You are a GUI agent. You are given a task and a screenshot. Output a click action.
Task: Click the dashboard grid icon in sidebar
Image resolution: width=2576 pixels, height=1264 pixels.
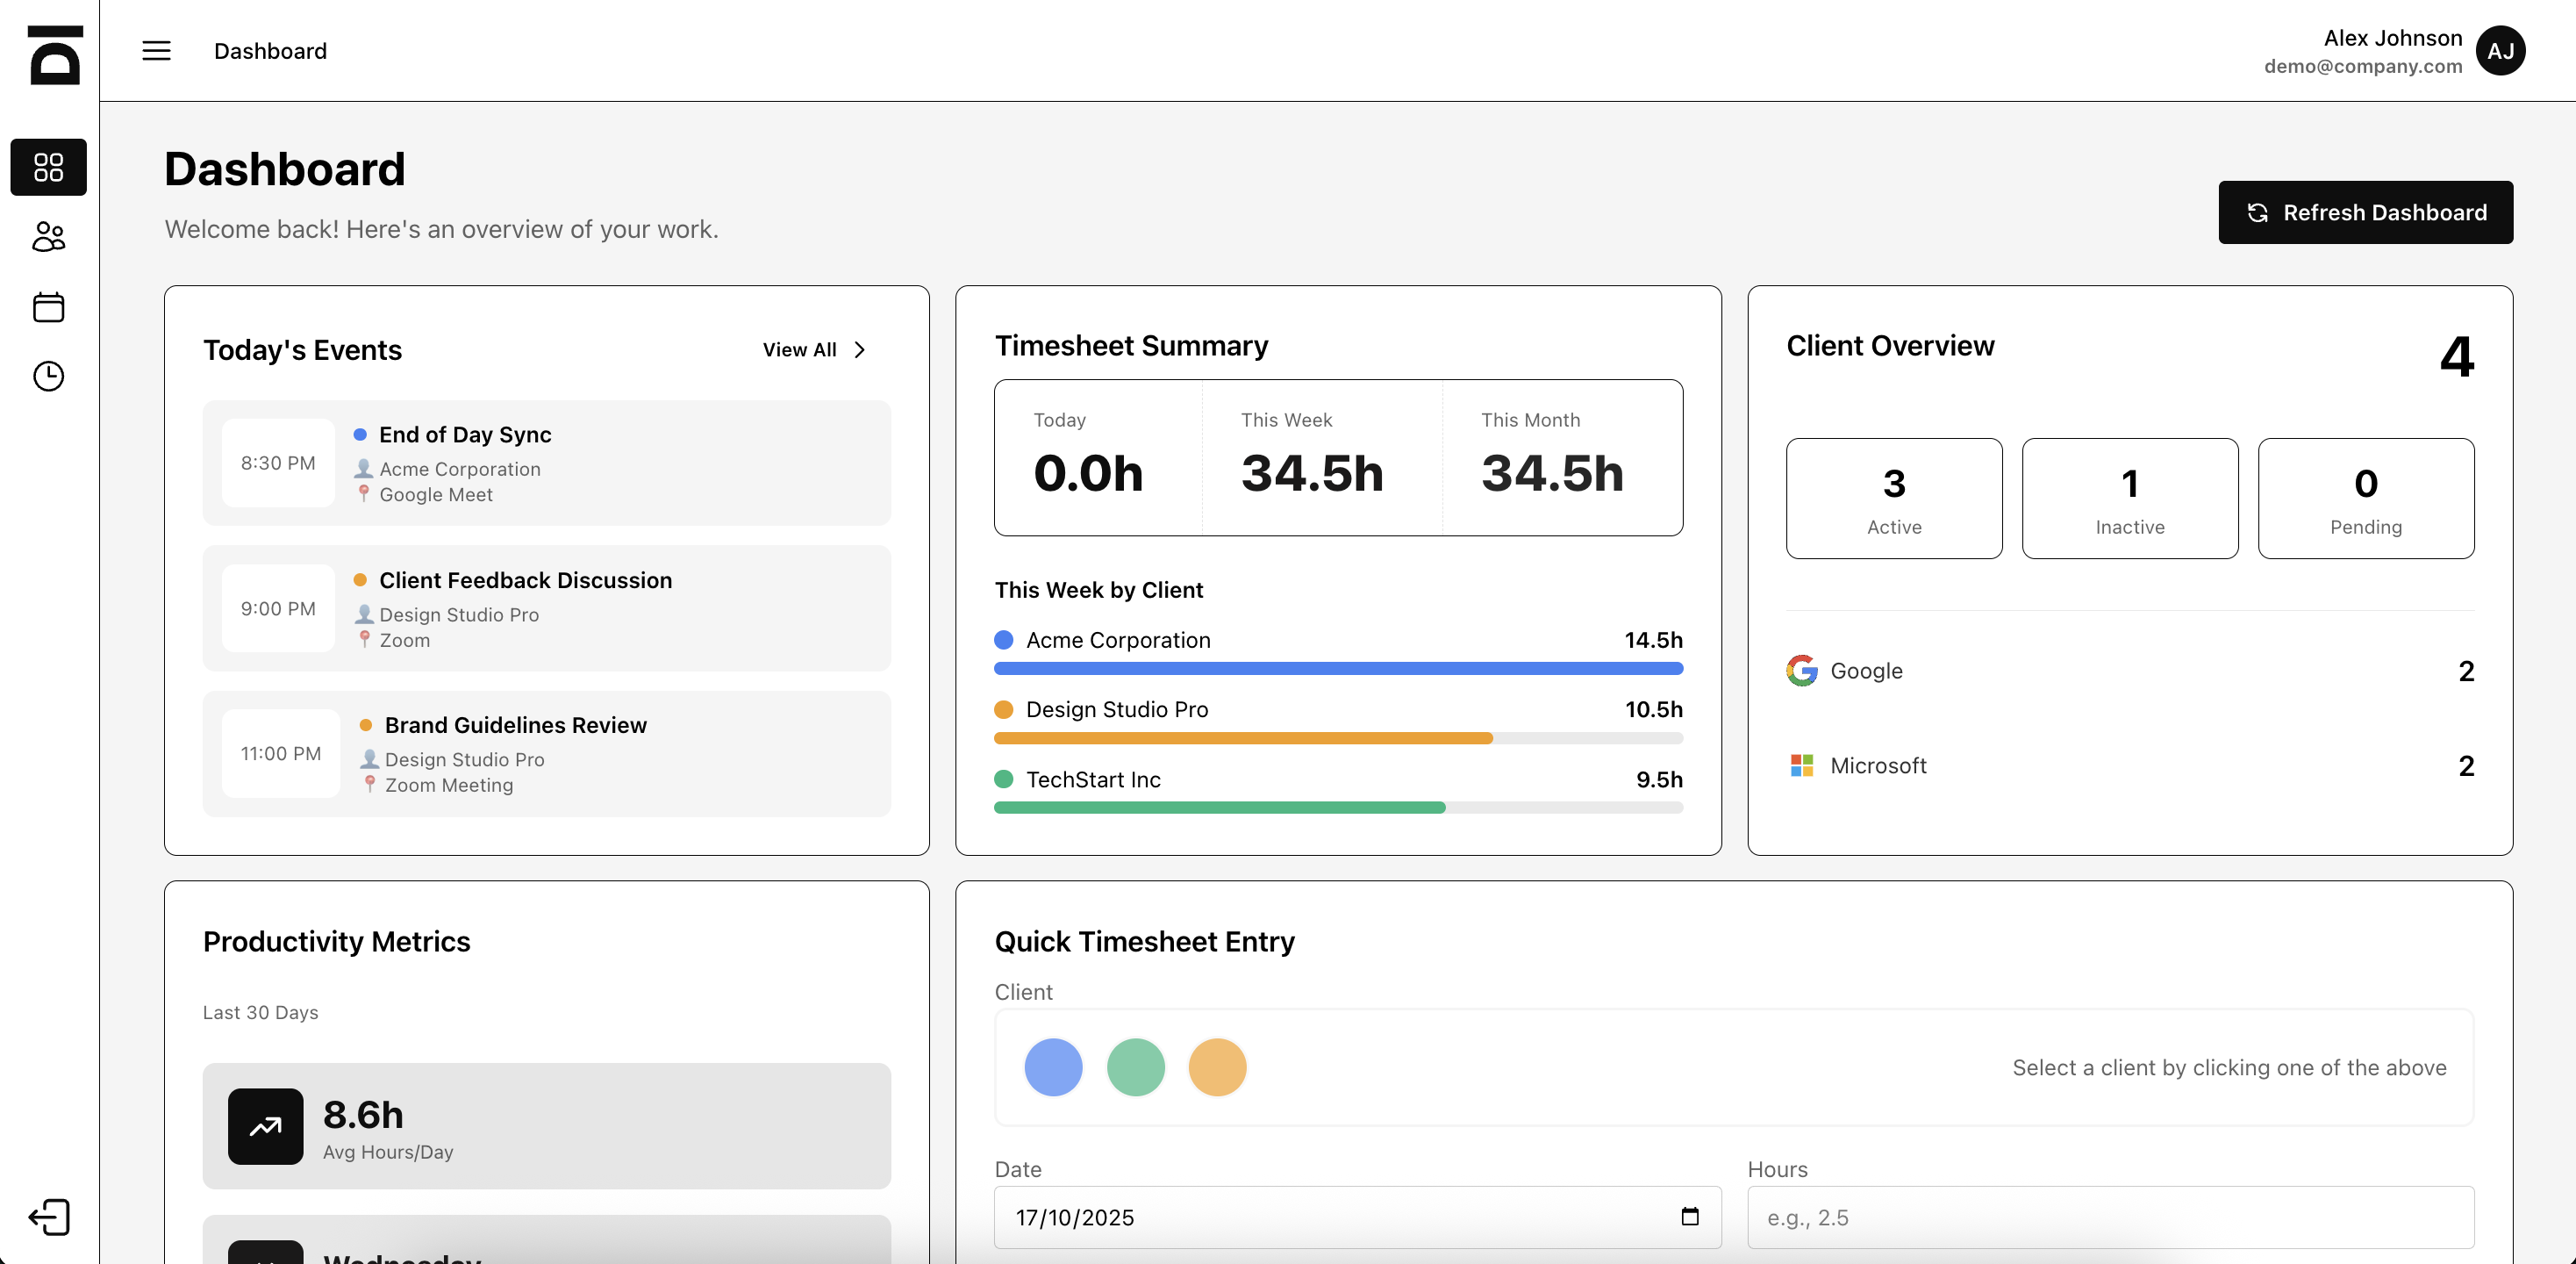tap(48, 167)
